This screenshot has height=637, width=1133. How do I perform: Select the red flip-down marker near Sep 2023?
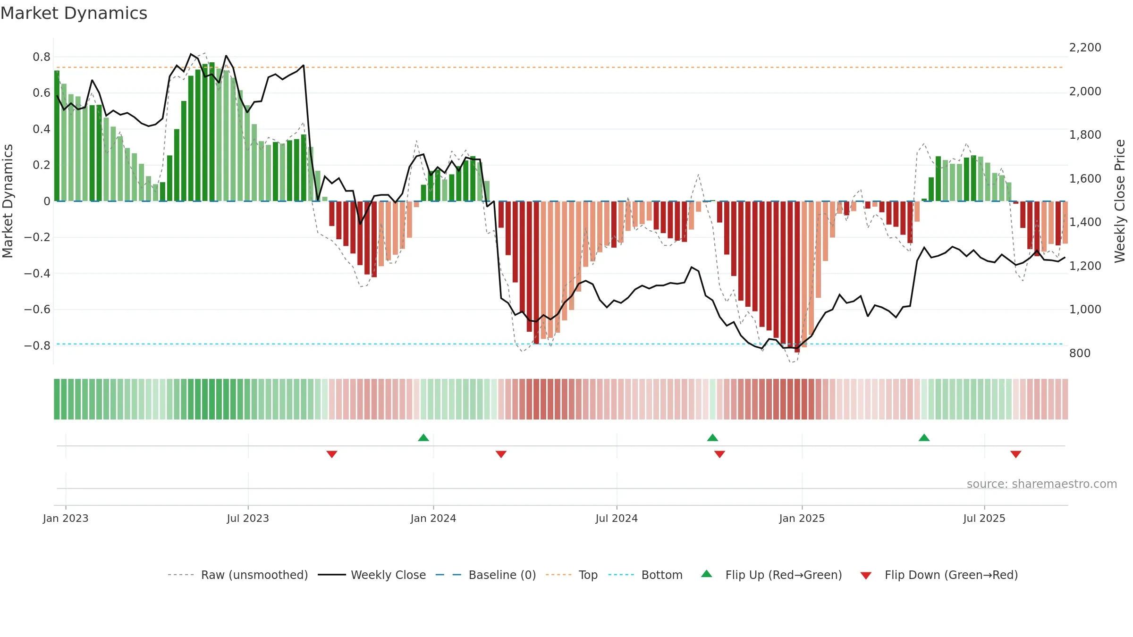(x=332, y=454)
